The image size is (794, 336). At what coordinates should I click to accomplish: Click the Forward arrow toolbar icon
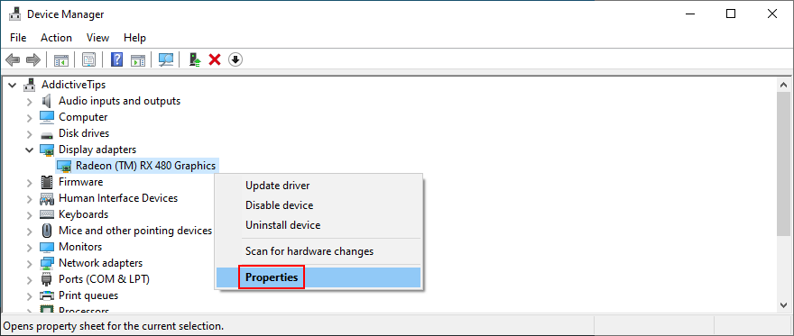tap(32, 60)
